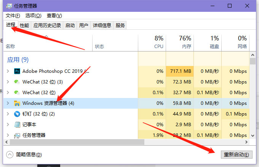Switch to the 性能 tab
The image size is (259, 167).
pyautogui.click(x=24, y=26)
